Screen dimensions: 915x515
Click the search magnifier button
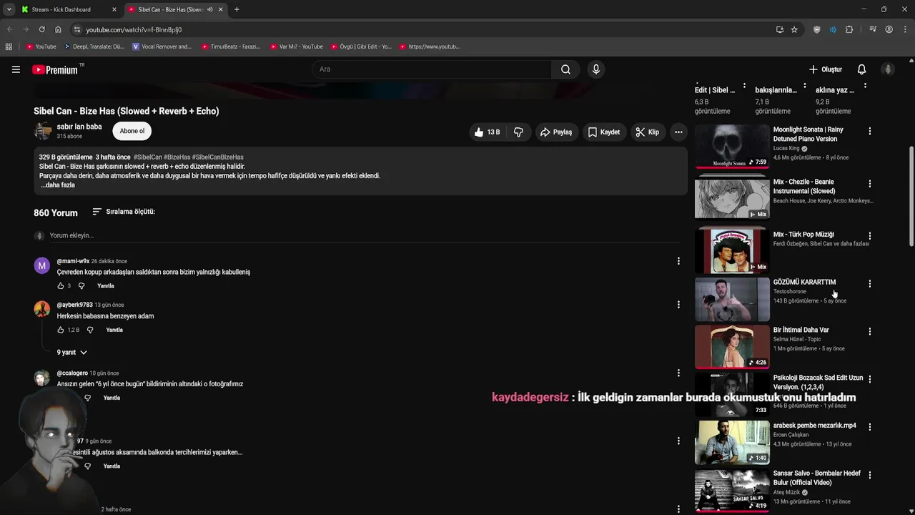click(x=565, y=69)
